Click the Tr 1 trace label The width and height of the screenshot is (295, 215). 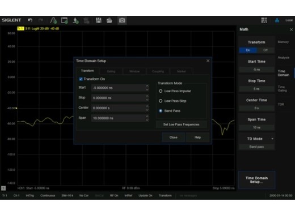[x=20, y=28]
